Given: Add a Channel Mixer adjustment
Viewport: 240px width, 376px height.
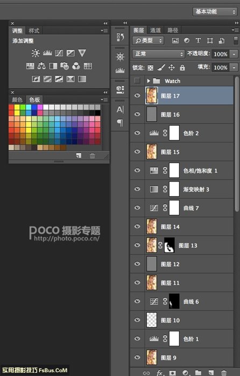Looking at the screenshot, I should [x=76, y=66].
